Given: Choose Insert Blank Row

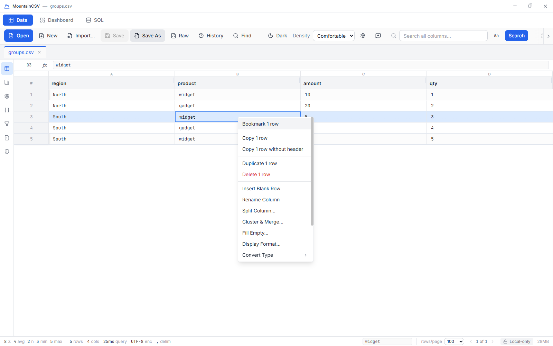Looking at the screenshot, I should 274,189.
